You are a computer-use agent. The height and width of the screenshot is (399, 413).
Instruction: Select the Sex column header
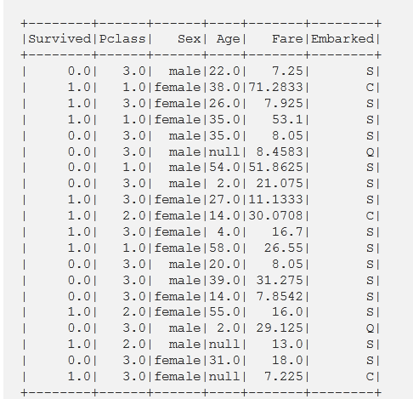[x=189, y=39]
